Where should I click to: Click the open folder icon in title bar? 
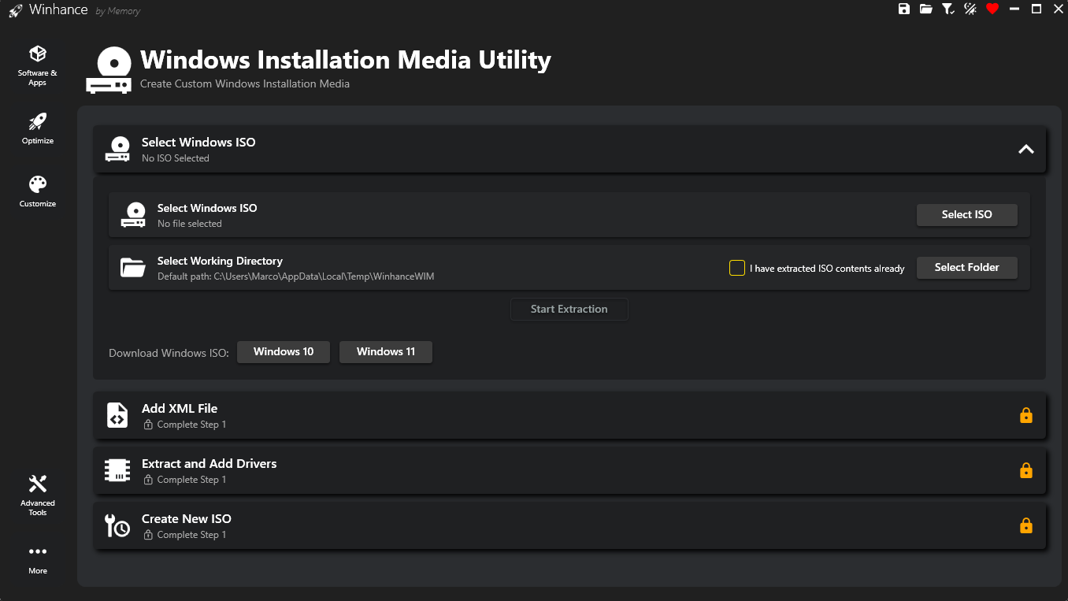(925, 9)
